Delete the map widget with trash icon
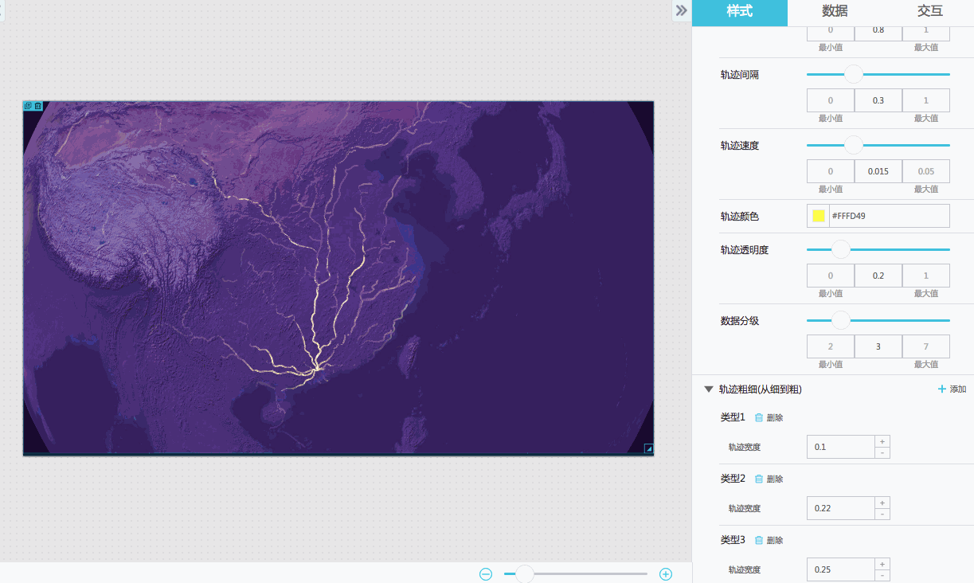Screen dimensions: 974x583 point(37,106)
